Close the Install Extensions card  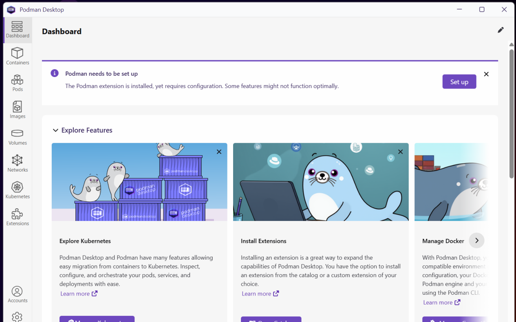[400, 152]
